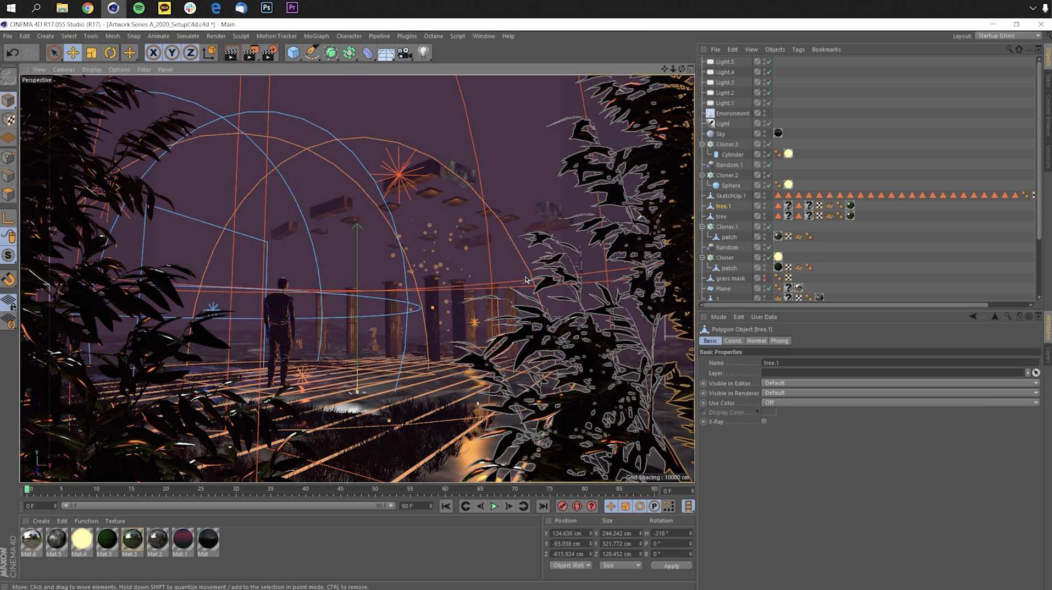Switch to the Coord. tab
Screen dimensions: 1052x590
click(733, 340)
